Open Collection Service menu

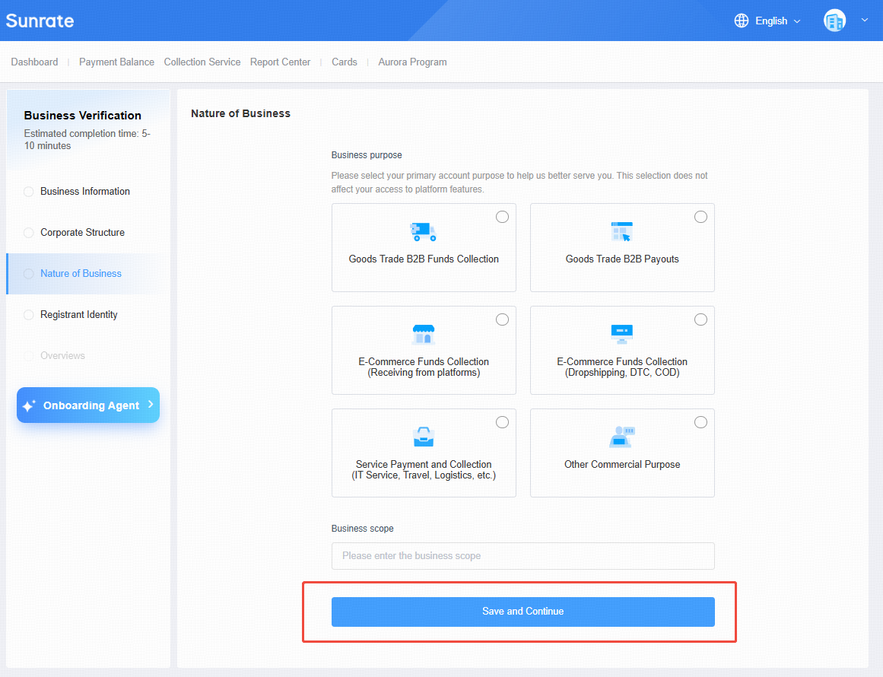coord(202,62)
